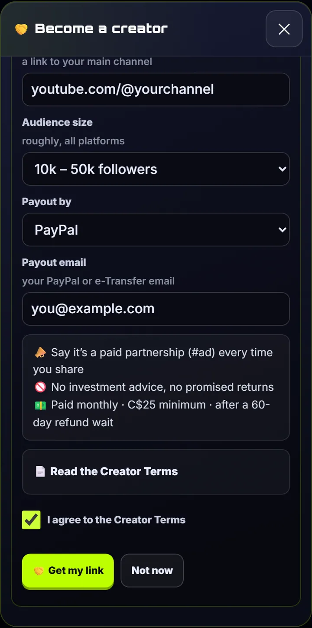The width and height of the screenshot is (312, 628).
Task: Click the Get my link button
Action: pos(68,571)
